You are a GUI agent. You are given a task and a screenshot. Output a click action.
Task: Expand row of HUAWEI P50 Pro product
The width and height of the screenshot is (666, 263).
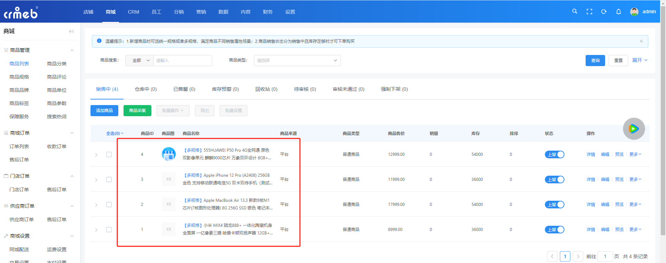tap(96, 155)
